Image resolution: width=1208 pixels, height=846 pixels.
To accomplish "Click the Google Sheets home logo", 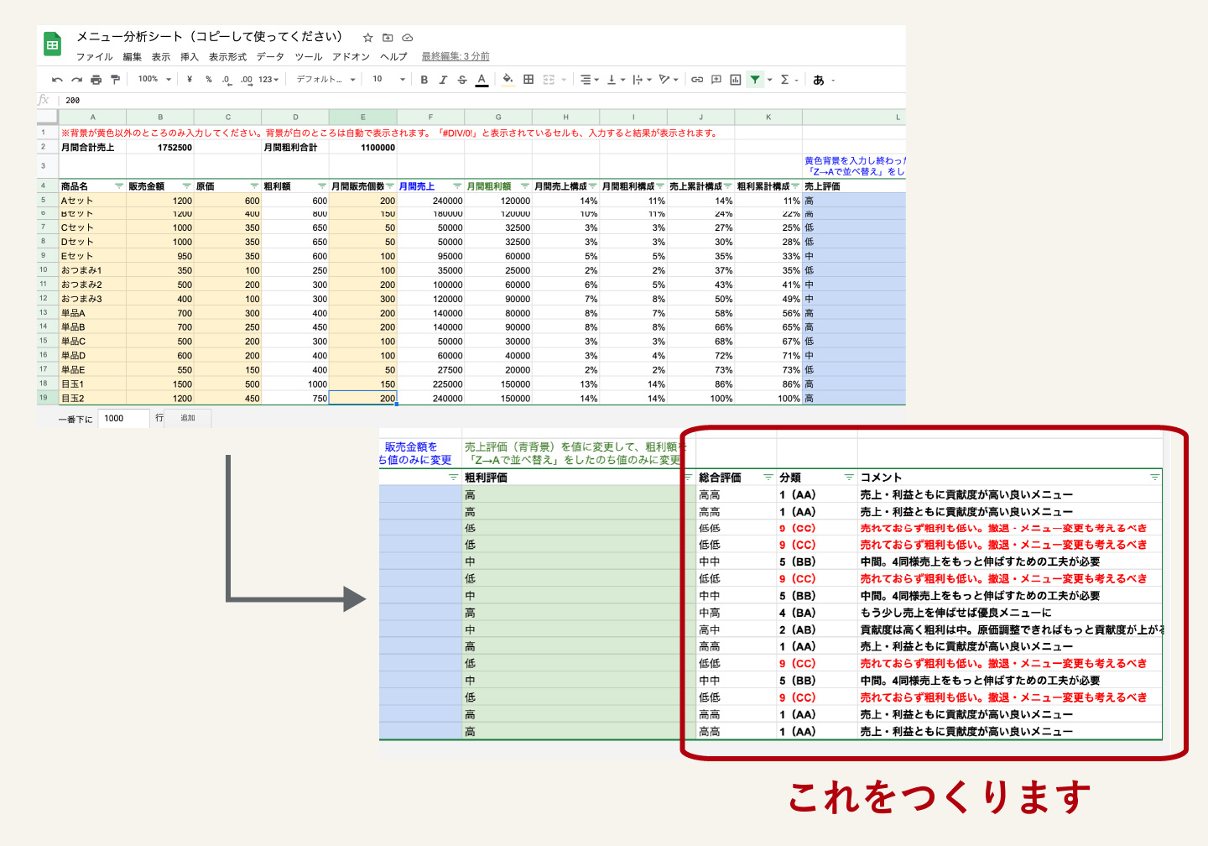I will (53, 44).
